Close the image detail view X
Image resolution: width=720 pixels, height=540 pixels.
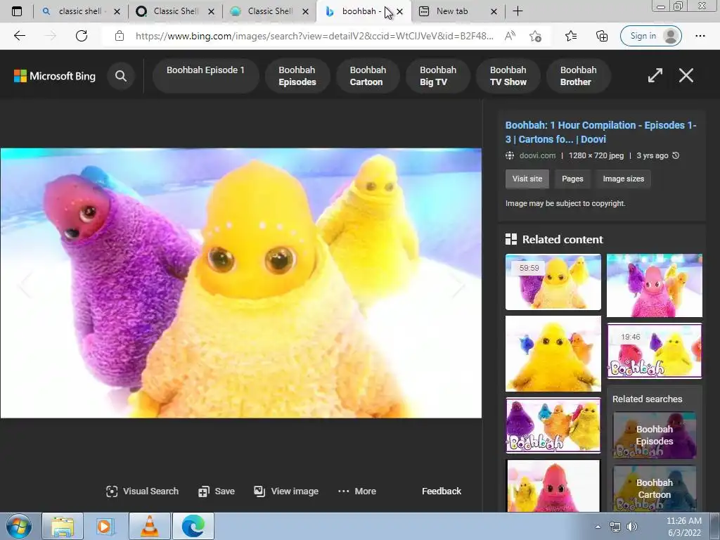686,75
